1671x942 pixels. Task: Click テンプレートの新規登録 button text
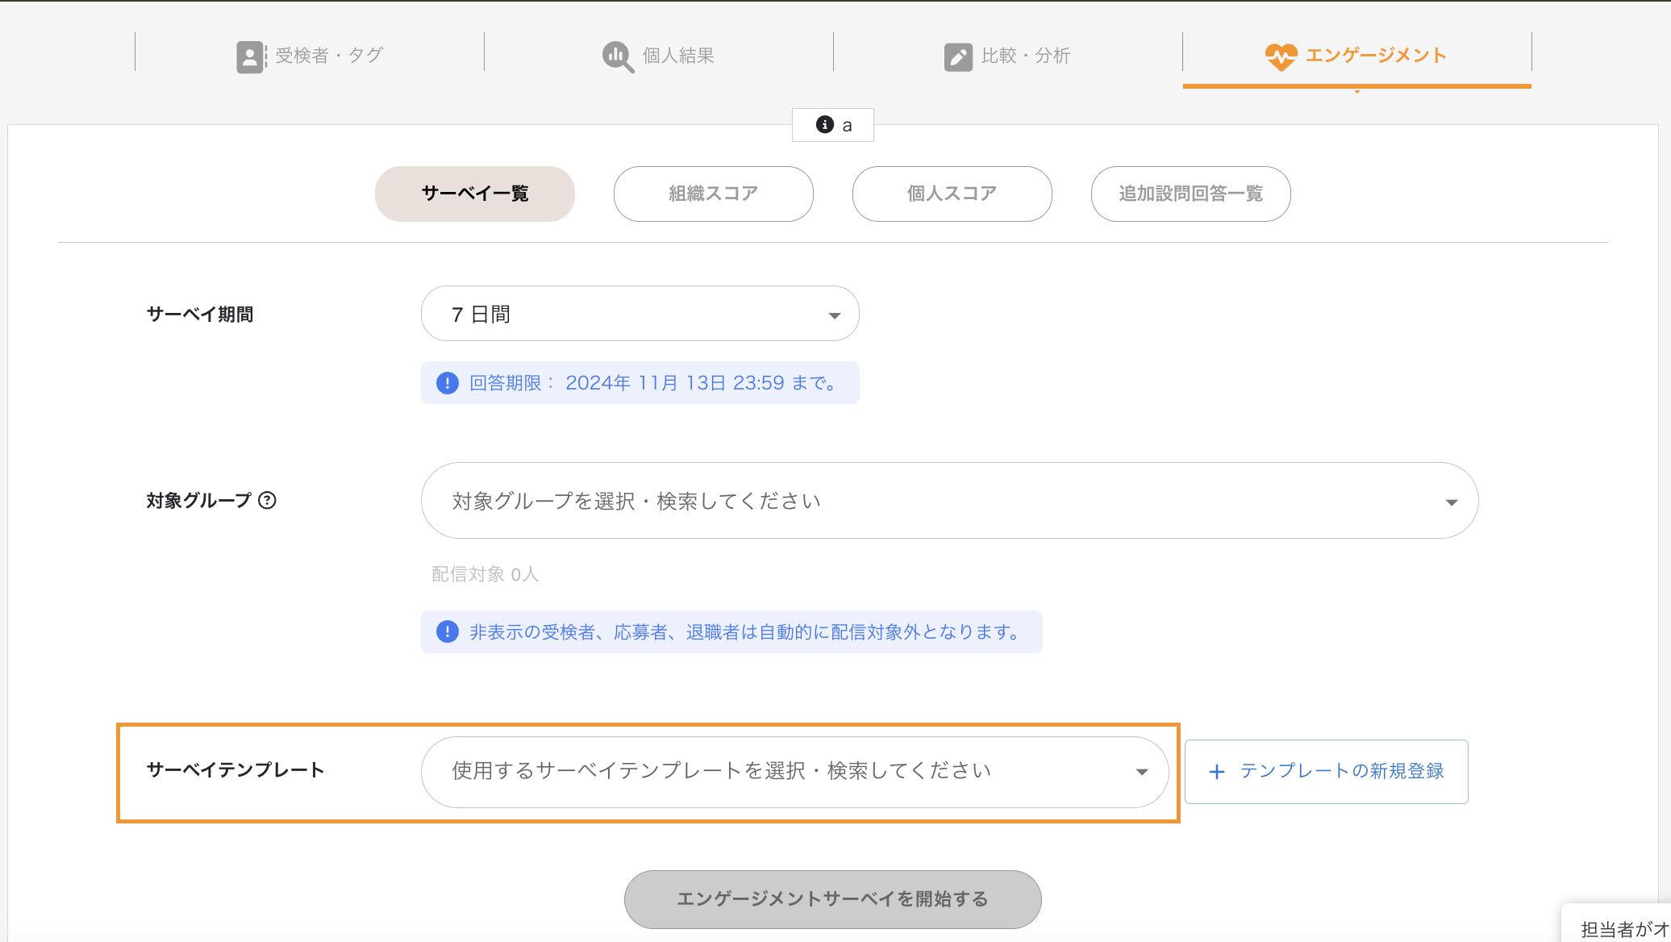point(1341,771)
